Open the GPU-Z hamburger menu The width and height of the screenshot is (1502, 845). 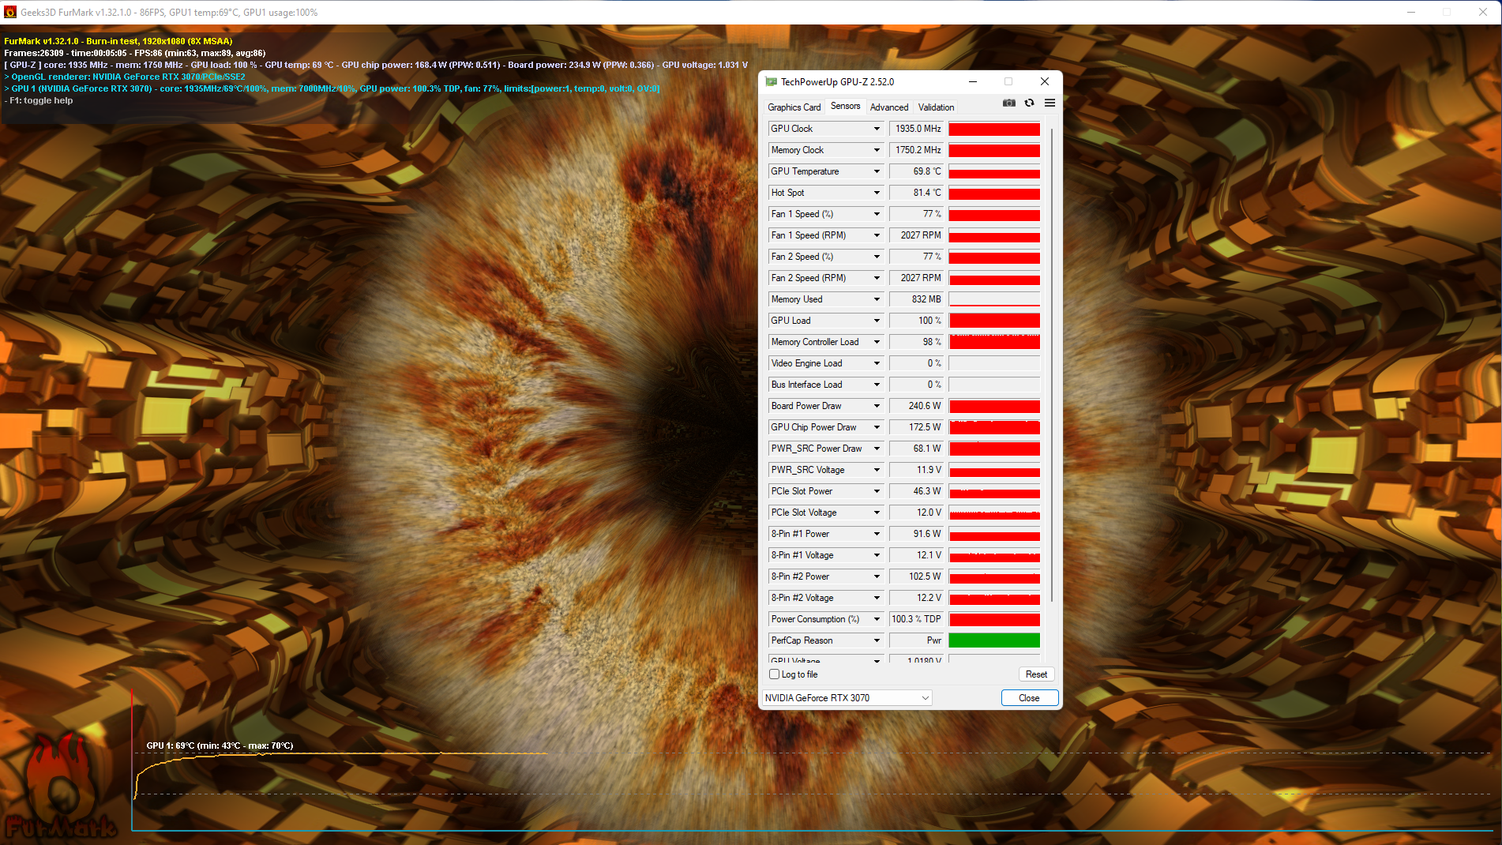click(x=1050, y=103)
